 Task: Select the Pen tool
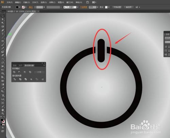[3, 30]
